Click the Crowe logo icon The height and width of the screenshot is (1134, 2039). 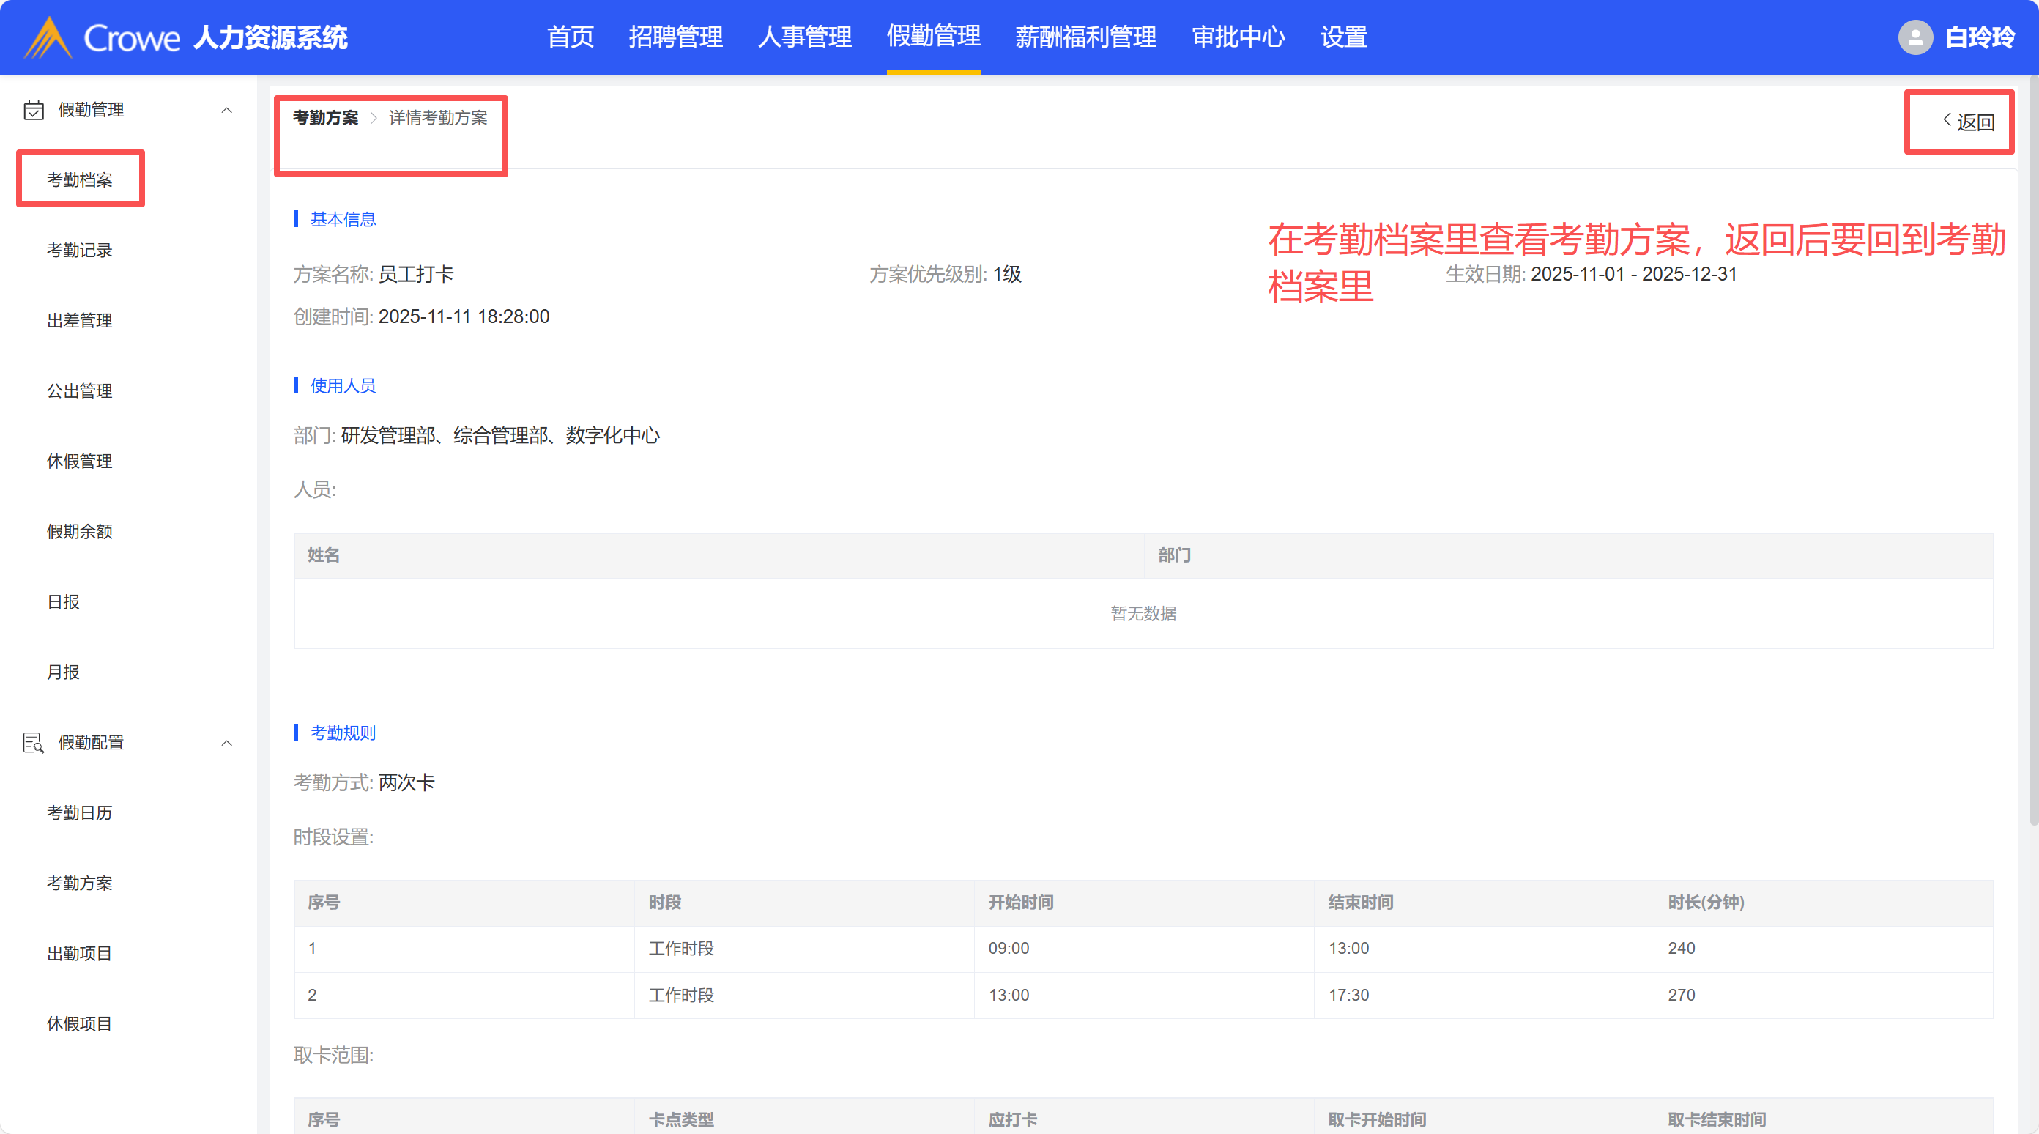(49, 38)
